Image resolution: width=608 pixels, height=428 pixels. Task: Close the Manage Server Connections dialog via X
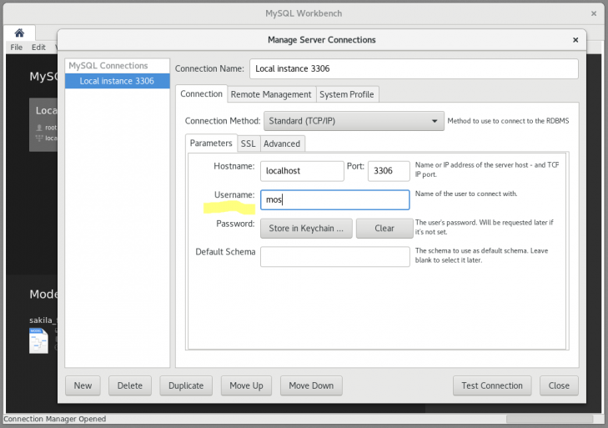[x=575, y=40]
